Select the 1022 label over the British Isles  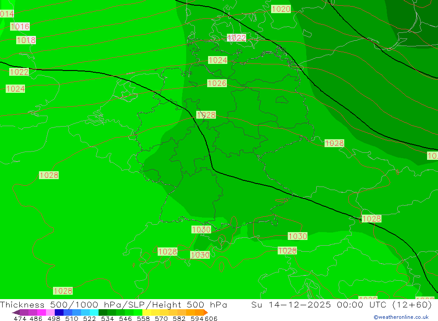(x=19, y=72)
